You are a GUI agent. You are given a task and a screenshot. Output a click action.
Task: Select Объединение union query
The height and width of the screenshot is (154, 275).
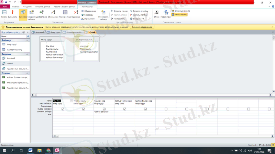point(89,11)
